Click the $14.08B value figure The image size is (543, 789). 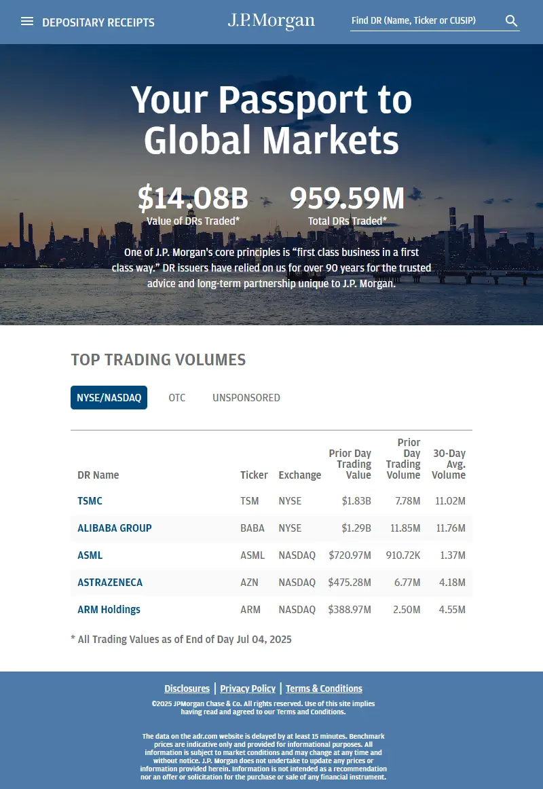[193, 198]
